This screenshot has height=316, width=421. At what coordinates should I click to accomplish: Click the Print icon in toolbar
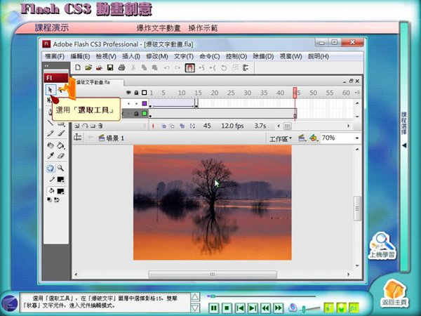(x=121, y=67)
